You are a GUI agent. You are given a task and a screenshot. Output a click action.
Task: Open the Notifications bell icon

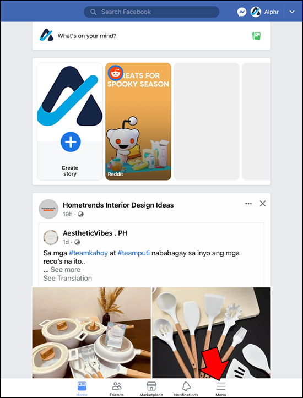(186, 386)
